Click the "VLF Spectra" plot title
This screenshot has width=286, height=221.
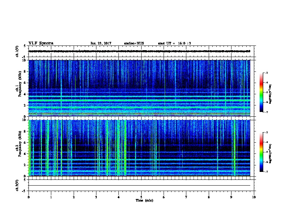tap(41, 43)
